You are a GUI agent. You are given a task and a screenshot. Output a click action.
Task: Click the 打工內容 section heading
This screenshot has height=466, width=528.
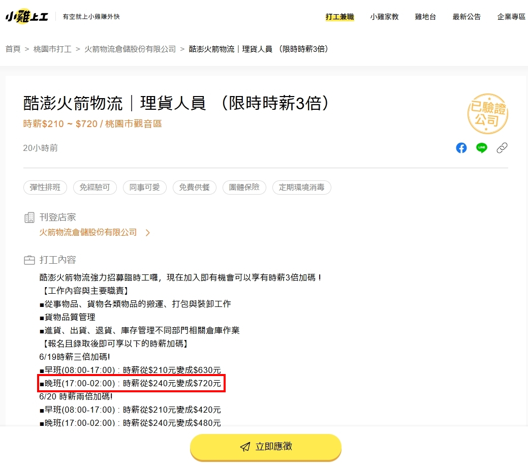(x=57, y=260)
